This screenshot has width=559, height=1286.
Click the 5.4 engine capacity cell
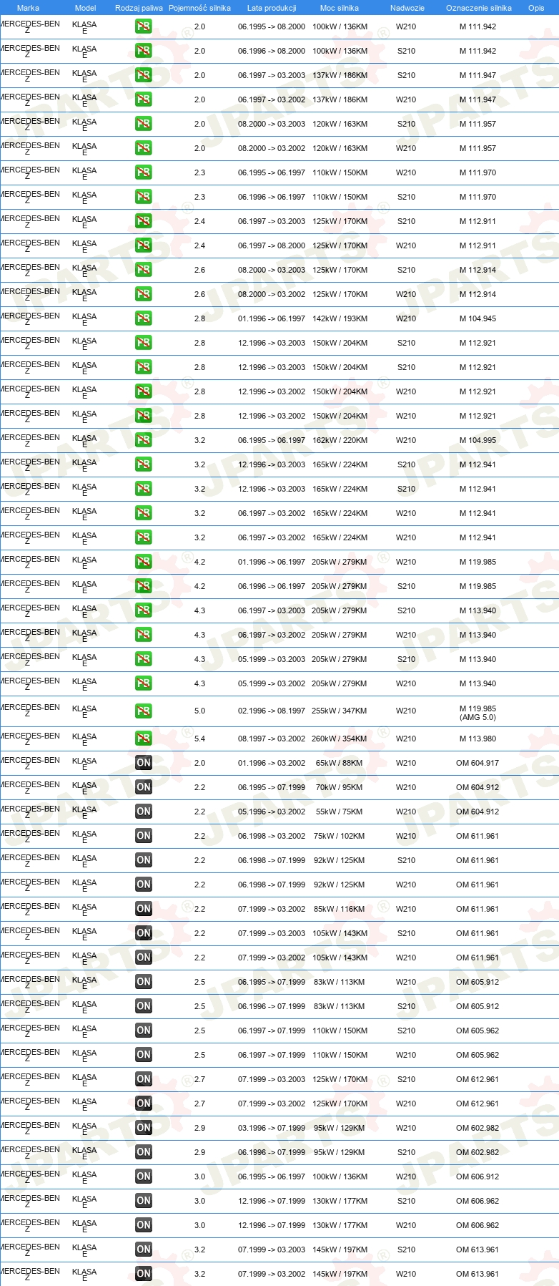click(x=199, y=739)
